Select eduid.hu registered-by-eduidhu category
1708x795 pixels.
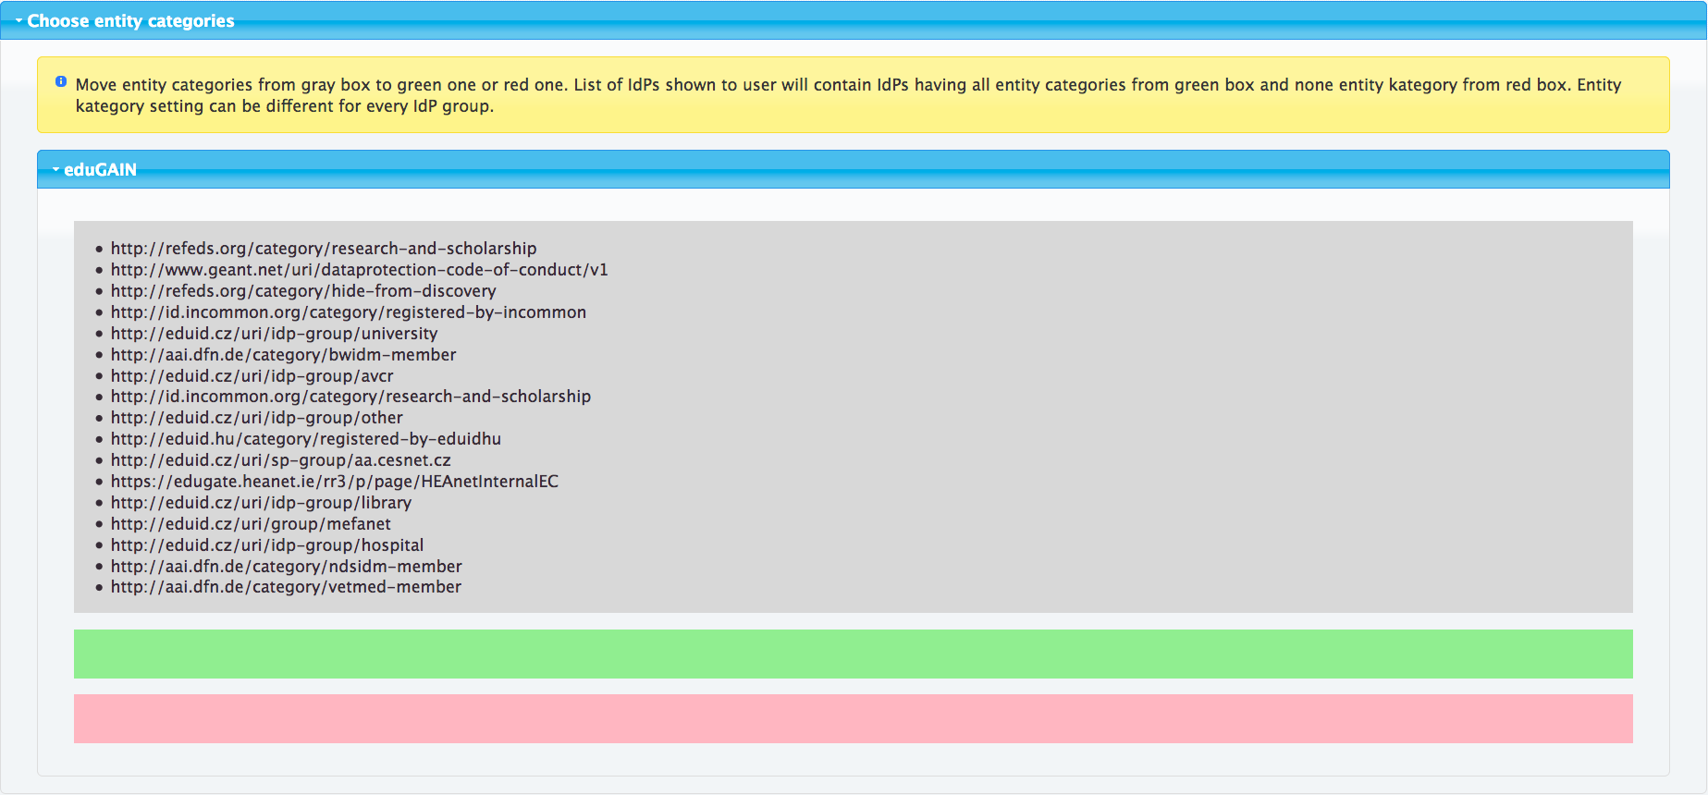(x=305, y=439)
